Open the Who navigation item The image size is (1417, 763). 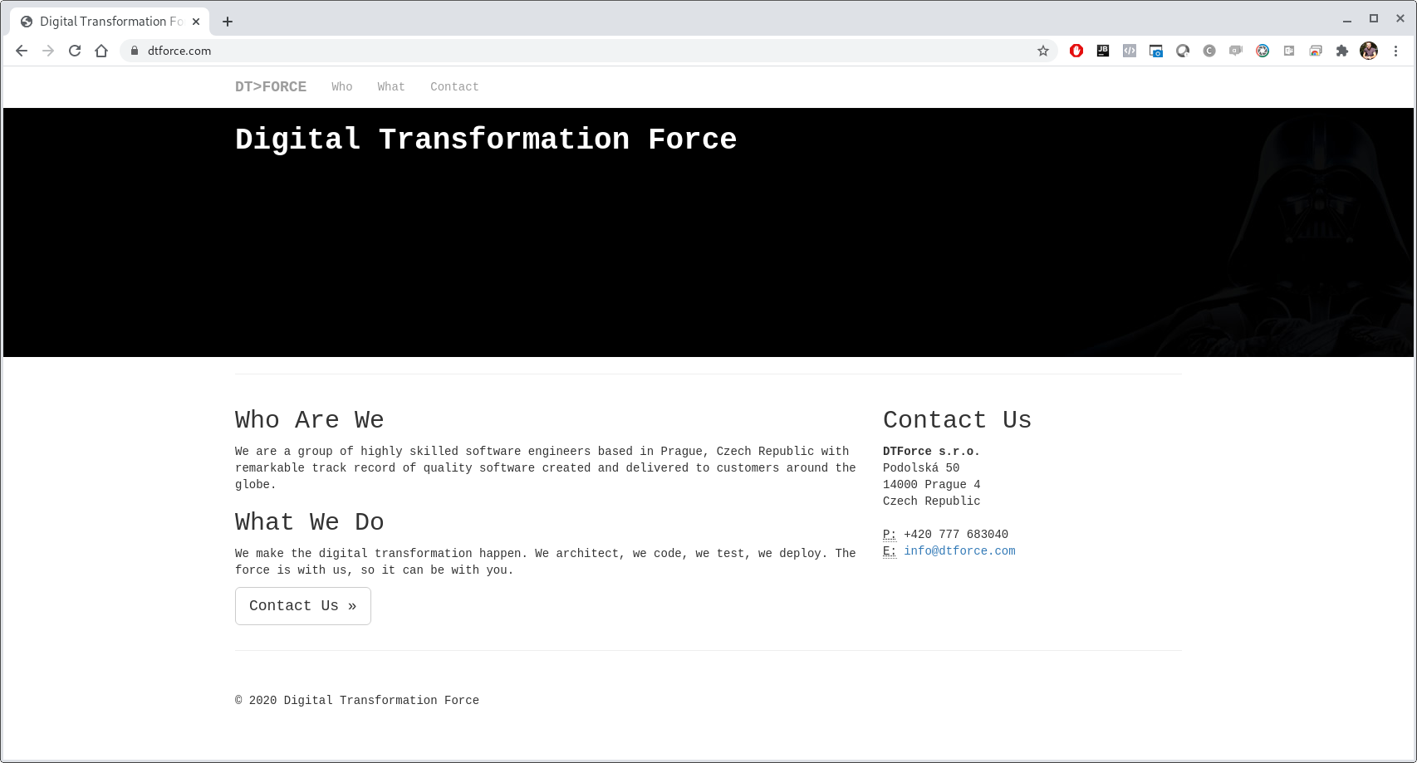(342, 86)
